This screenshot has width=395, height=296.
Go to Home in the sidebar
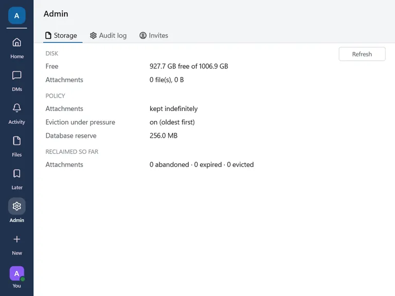[x=16, y=48]
